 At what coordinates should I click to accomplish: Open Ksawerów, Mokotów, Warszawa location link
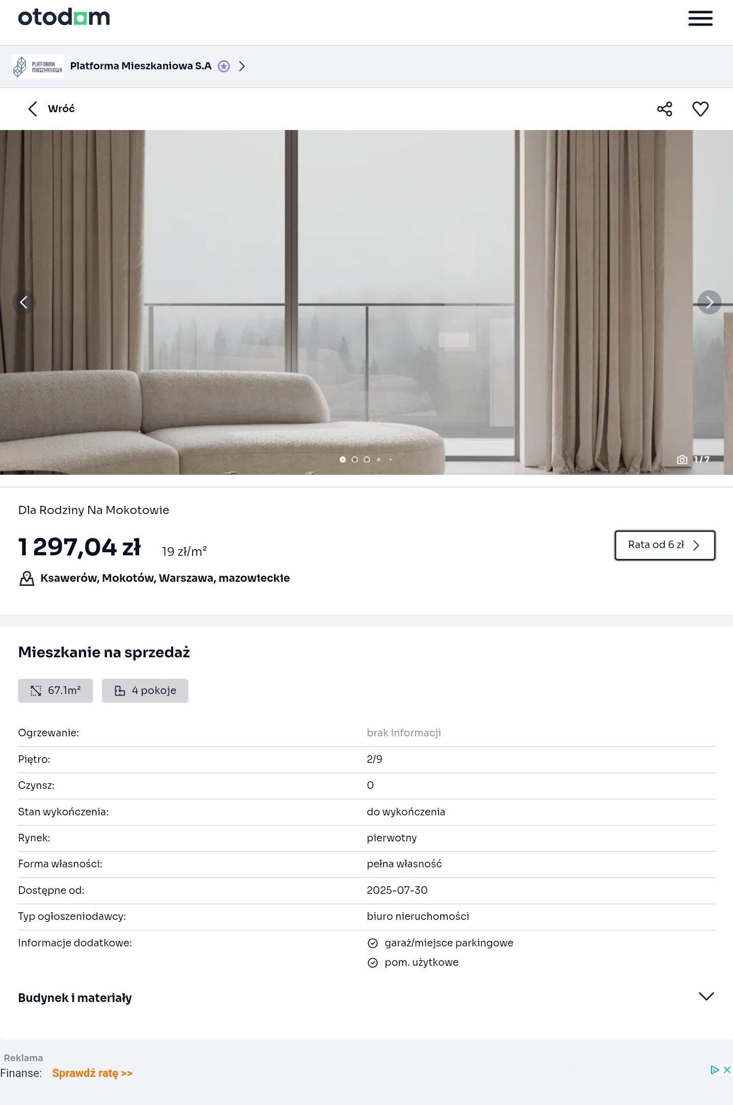(165, 578)
